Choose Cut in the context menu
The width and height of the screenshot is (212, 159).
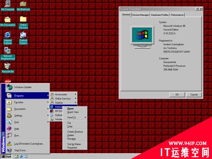click(x=75, y=123)
